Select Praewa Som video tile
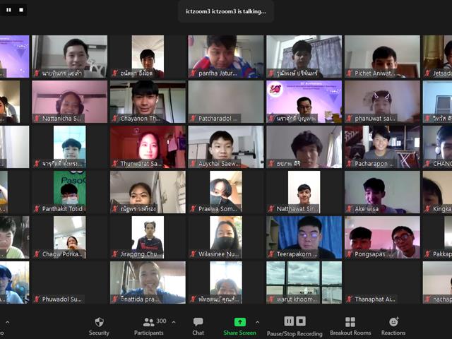Viewport: 452px width, 339px height. [226, 192]
